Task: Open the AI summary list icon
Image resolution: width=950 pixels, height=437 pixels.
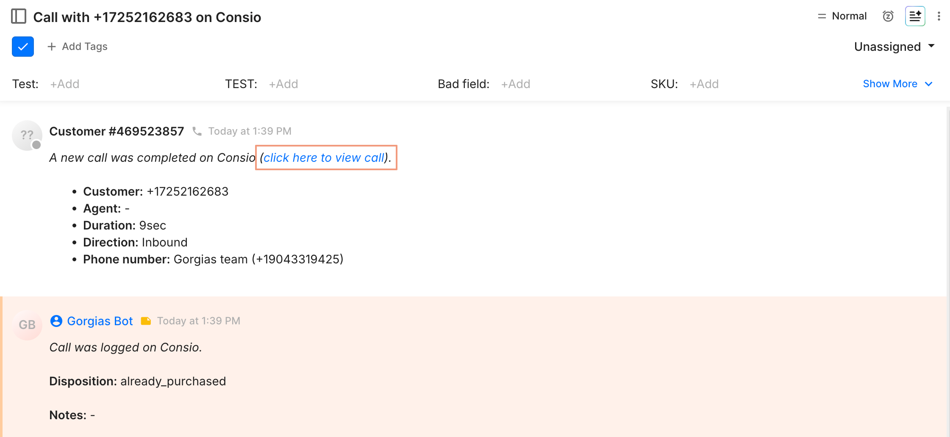Action: click(x=915, y=16)
